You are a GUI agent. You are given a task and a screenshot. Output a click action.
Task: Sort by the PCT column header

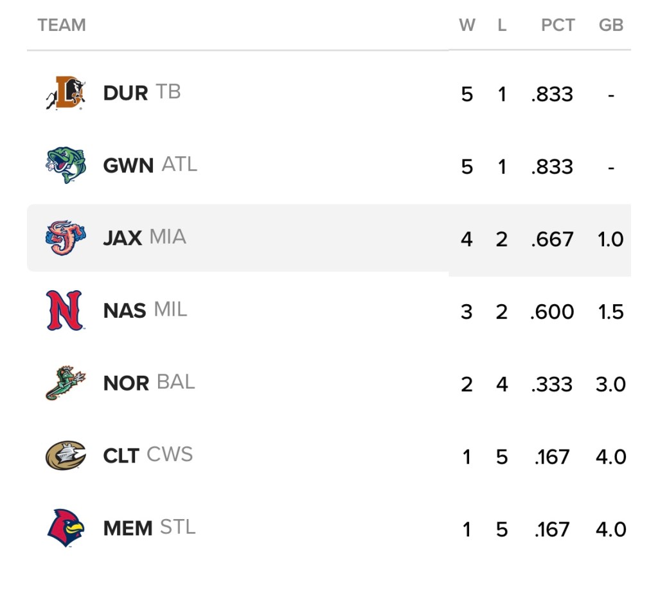point(558,25)
